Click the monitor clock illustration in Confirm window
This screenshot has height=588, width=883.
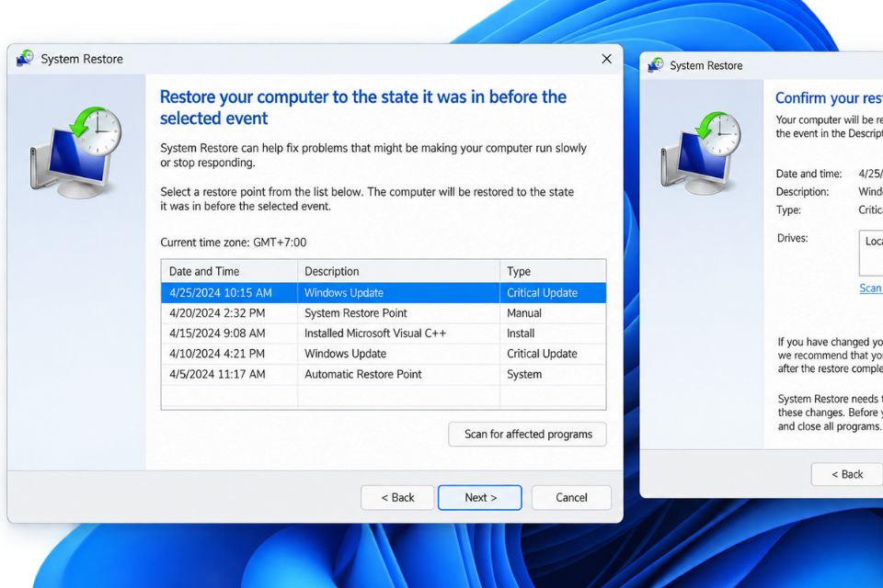tap(701, 154)
